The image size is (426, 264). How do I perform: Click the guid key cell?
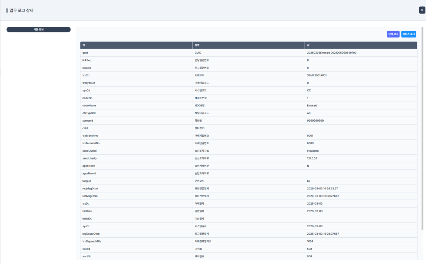(x=136, y=53)
